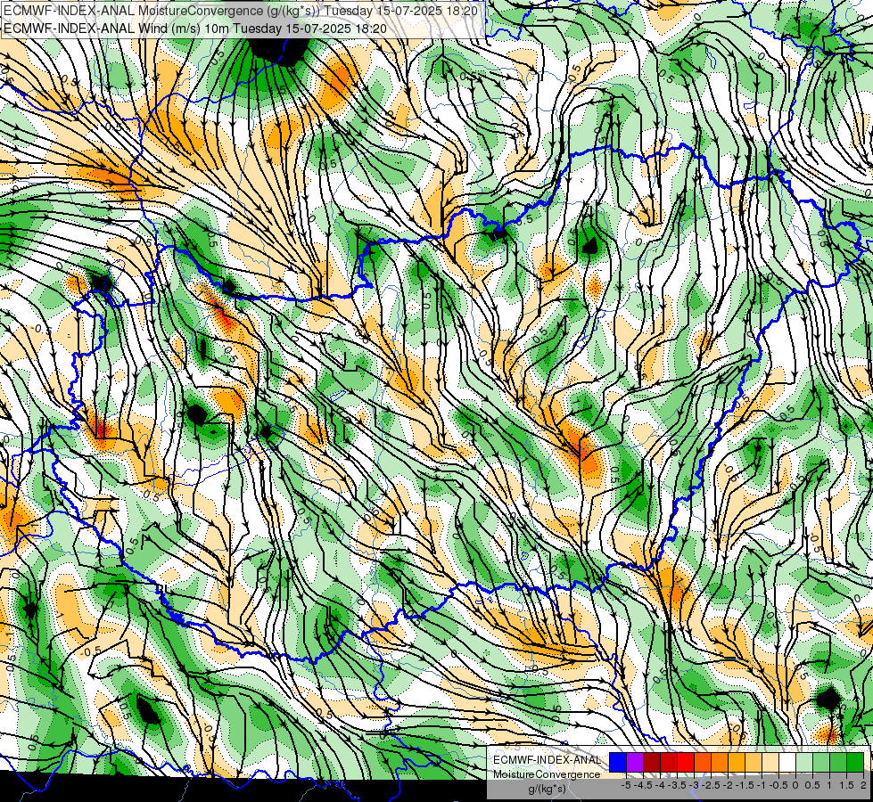Click the -2.5 tick label in the legend
Image resolution: width=873 pixels, height=802 pixels.
(x=711, y=785)
